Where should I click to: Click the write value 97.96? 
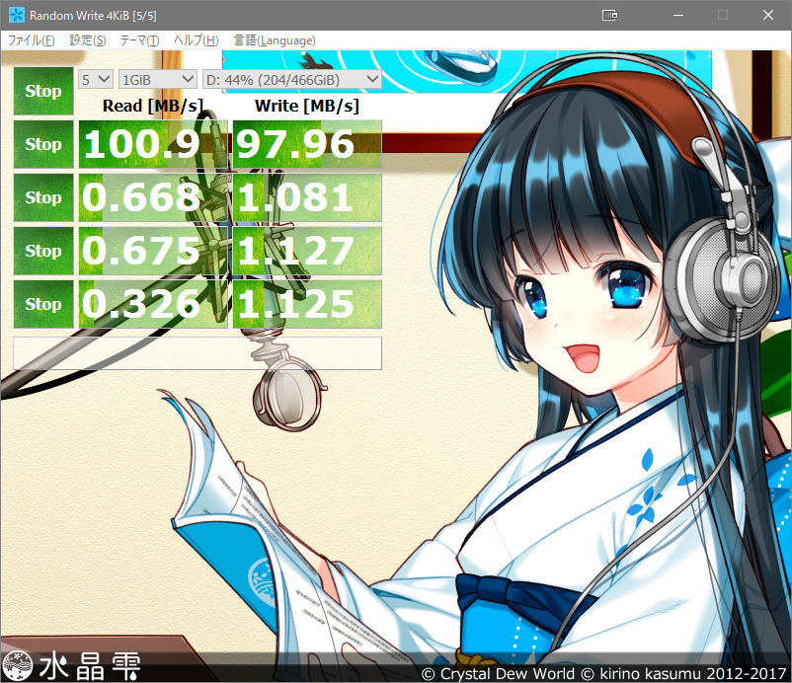tap(307, 144)
